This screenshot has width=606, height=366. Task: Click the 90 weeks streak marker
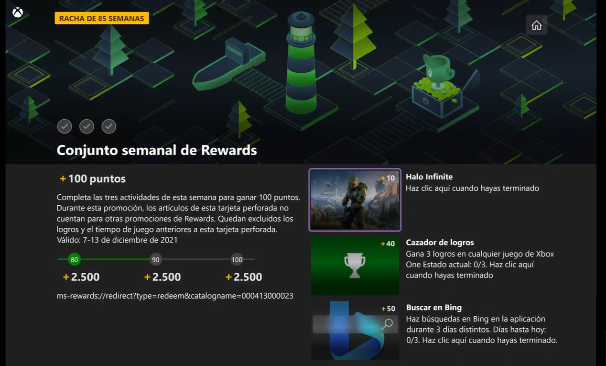pos(155,260)
